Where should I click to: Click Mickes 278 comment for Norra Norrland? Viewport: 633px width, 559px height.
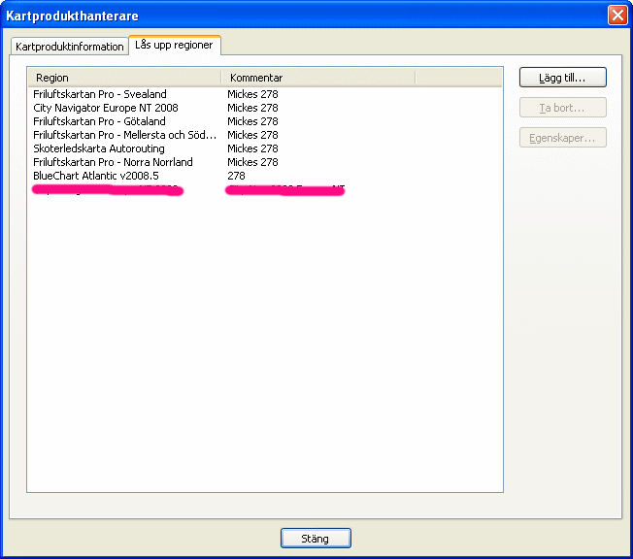click(252, 162)
